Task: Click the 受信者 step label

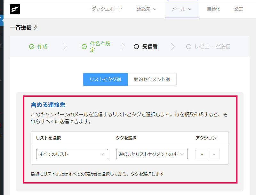Action: pos(150,47)
